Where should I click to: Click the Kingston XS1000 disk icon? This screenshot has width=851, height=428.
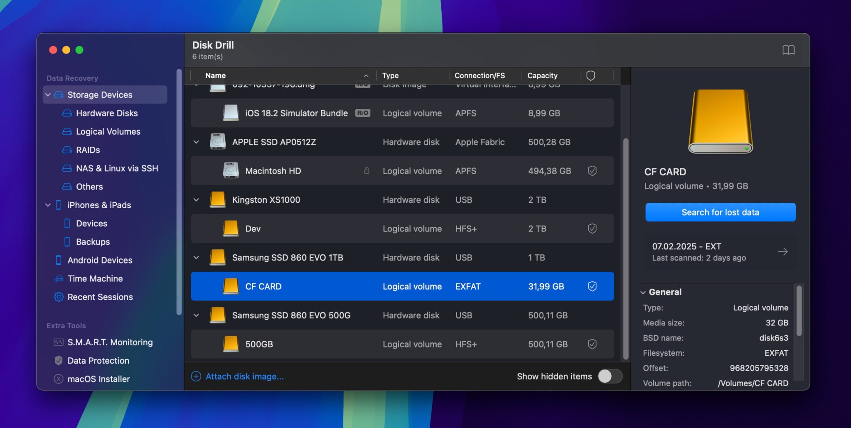217,199
